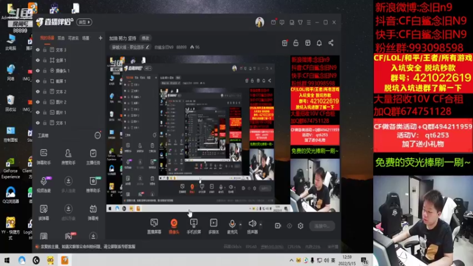
Task: Open the Windows Start menu
Action: pos(7,260)
